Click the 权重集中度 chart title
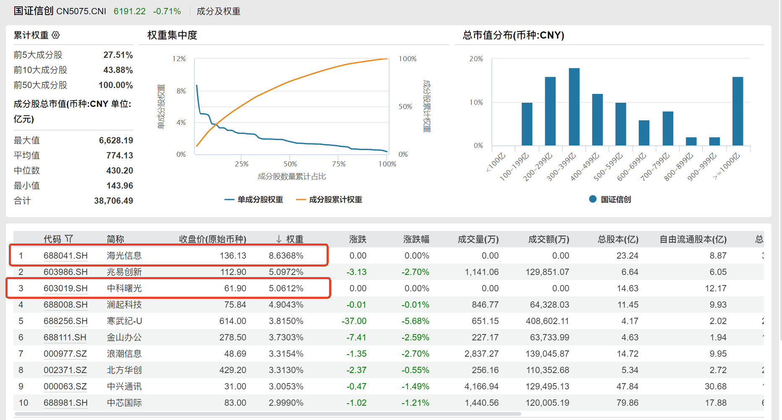 tap(172, 35)
